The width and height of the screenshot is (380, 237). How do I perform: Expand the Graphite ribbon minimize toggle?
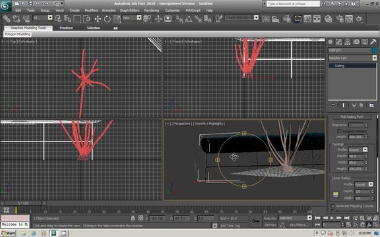click(x=115, y=28)
